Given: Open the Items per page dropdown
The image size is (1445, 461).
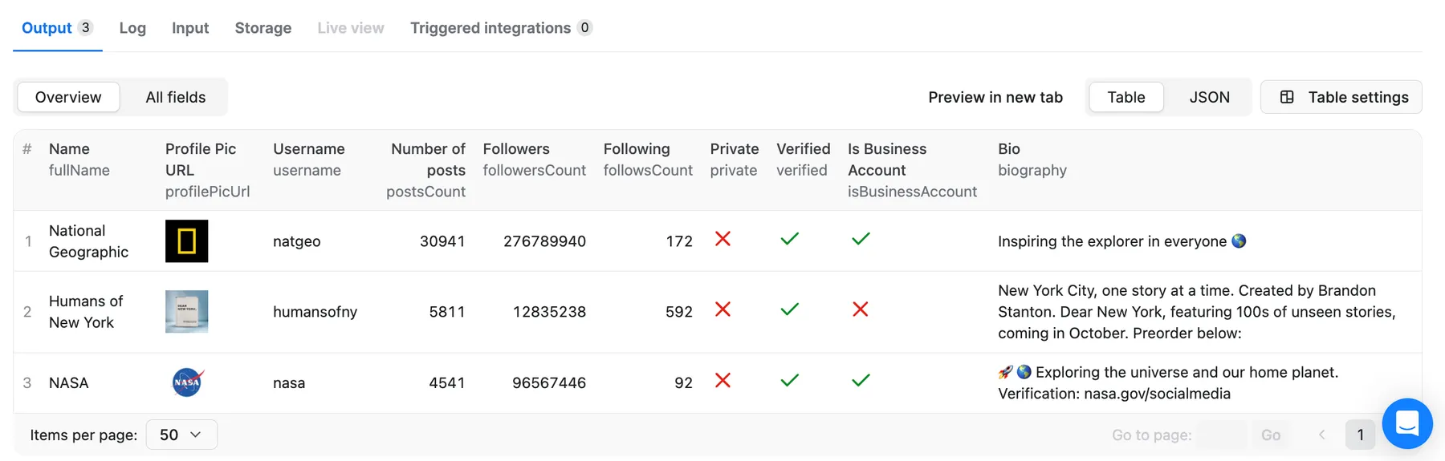Looking at the screenshot, I should tap(181, 435).
